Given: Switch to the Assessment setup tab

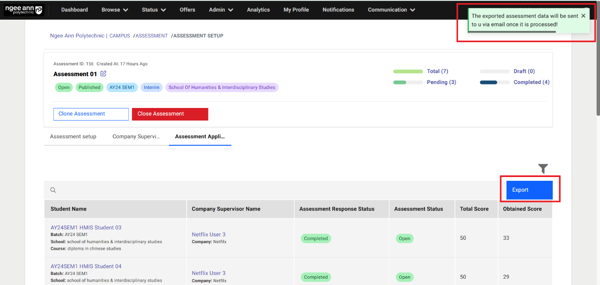Looking at the screenshot, I should (x=73, y=136).
